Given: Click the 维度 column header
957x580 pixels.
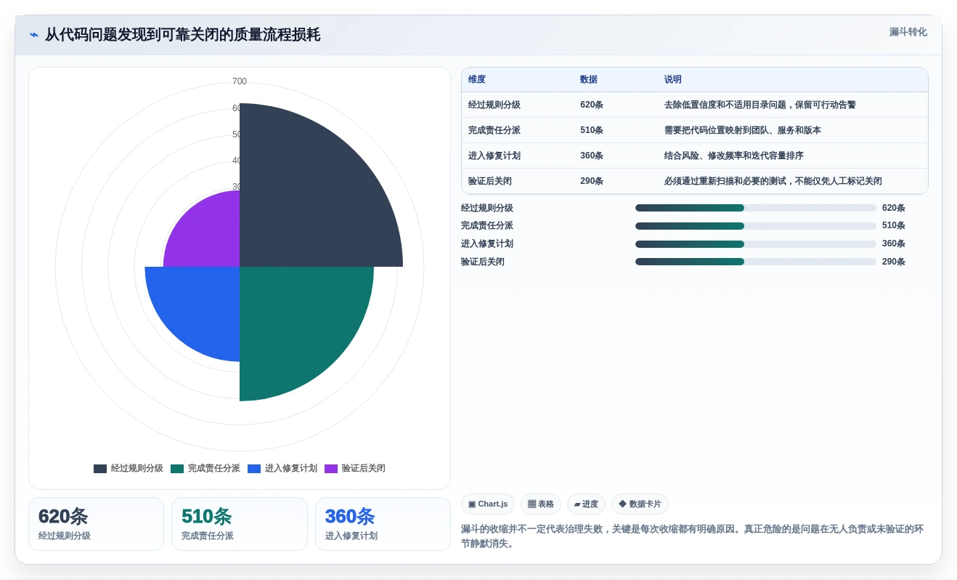Looking at the screenshot, I should [477, 80].
